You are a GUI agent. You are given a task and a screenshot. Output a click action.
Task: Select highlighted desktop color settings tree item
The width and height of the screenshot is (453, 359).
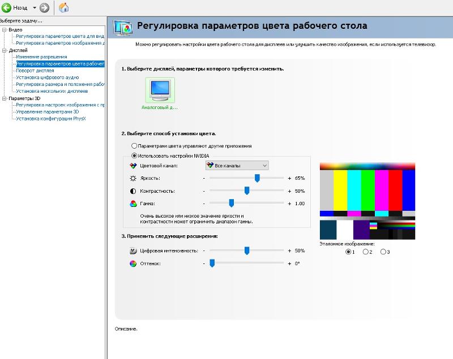tap(60, 64)
